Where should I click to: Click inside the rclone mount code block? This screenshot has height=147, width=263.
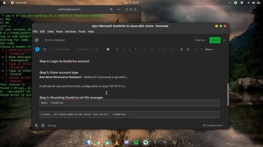pos(129,114)
